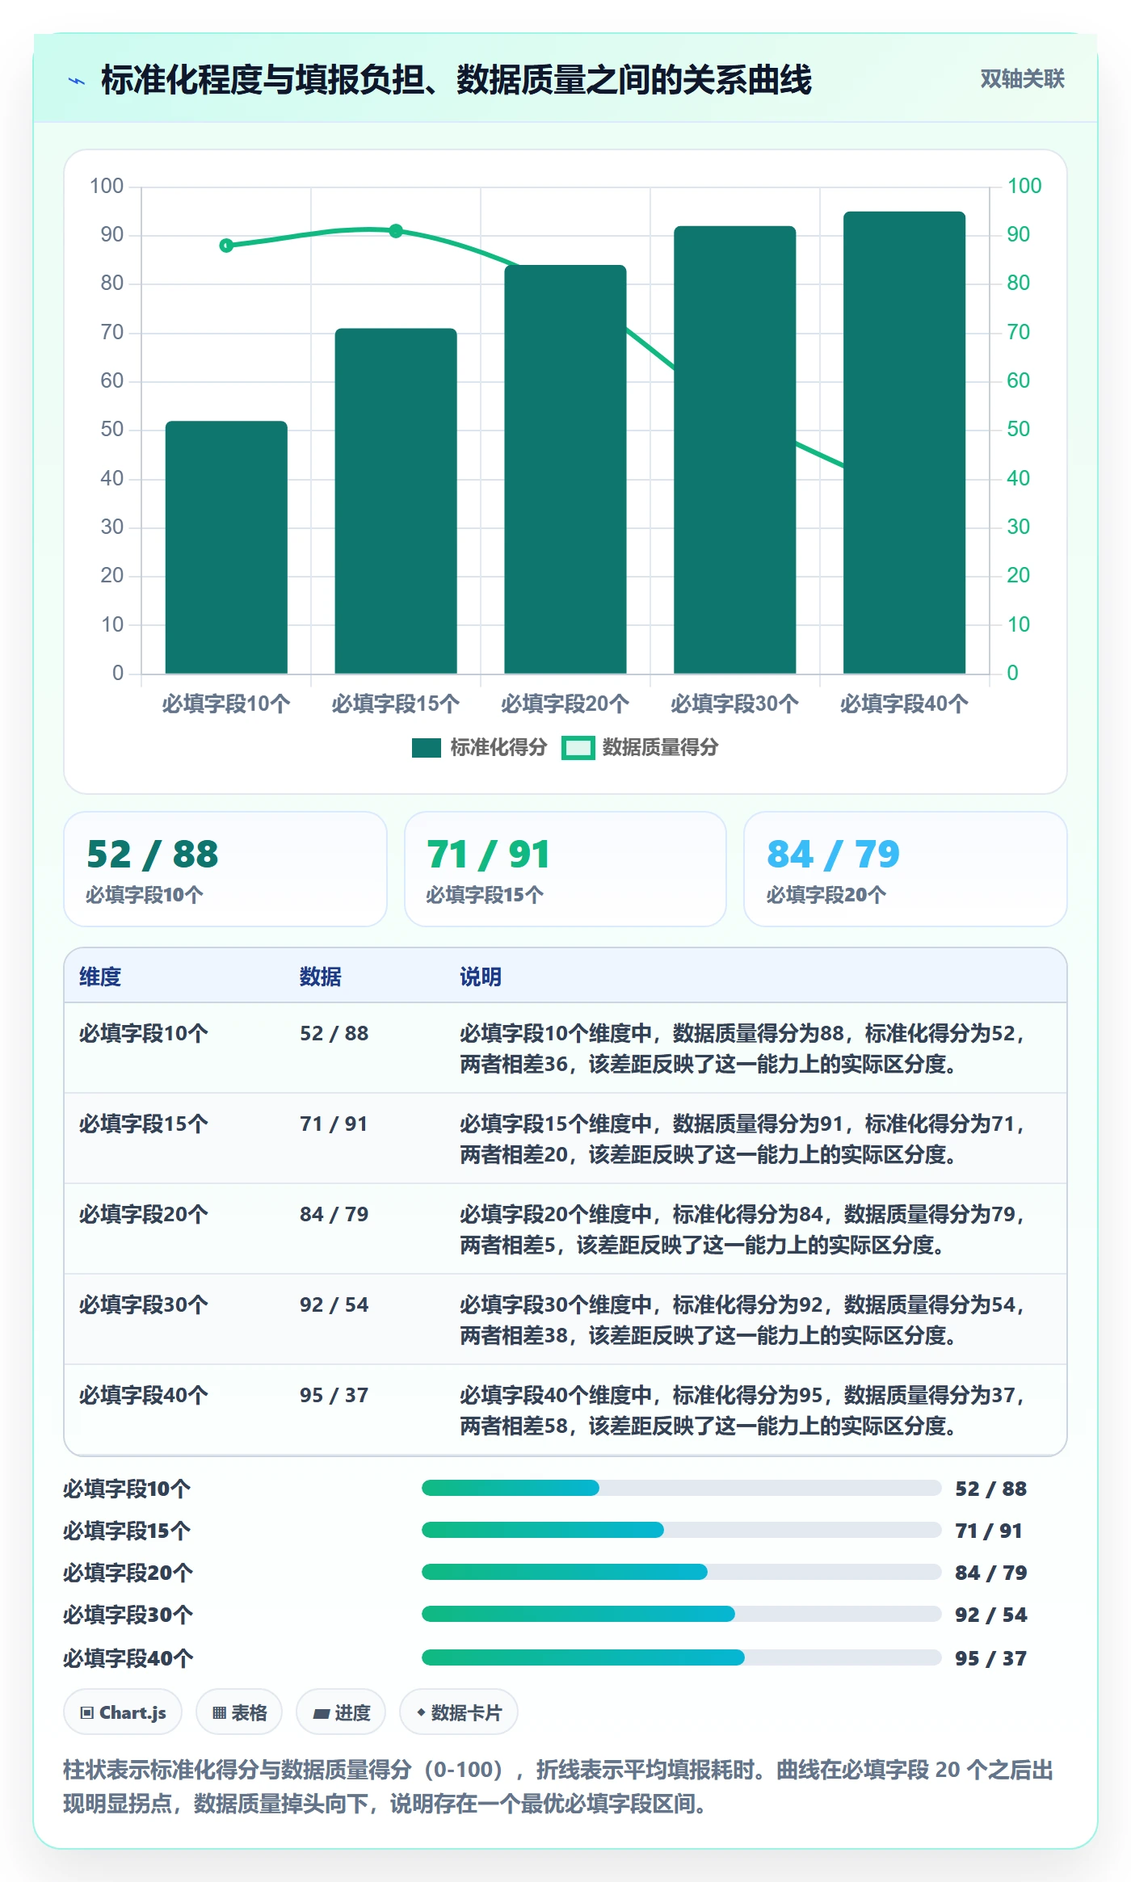Viewport: 1131px width, 1882px height.
Task: Click the 必填字段30个 bar in chart
Action: (x=735, y=450)
